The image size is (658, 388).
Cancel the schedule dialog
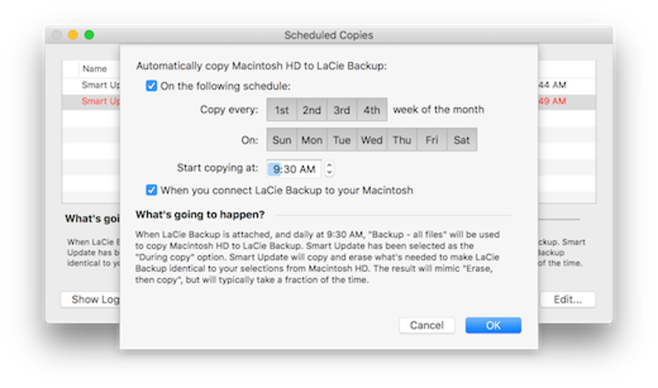click(427, 325)
